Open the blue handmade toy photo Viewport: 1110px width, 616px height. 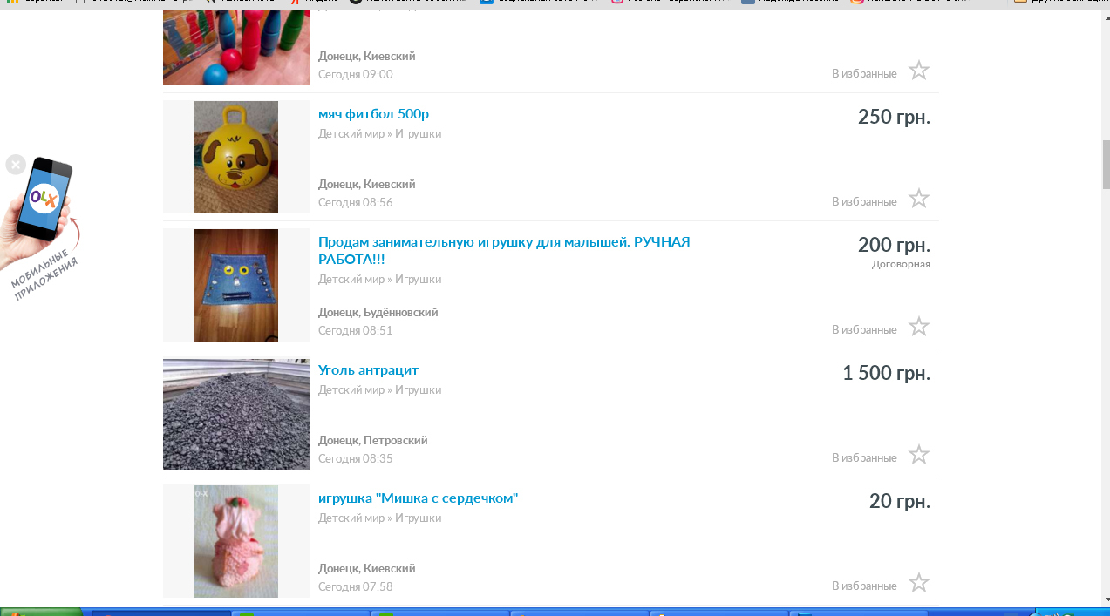pos(235,285)
